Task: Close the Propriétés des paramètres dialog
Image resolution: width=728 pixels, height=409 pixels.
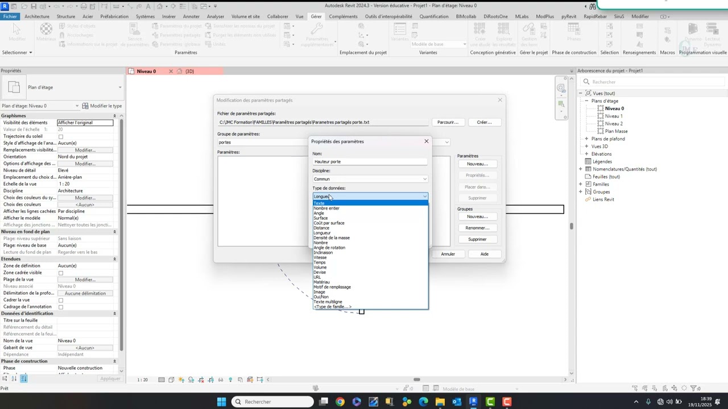Action: 427,141
